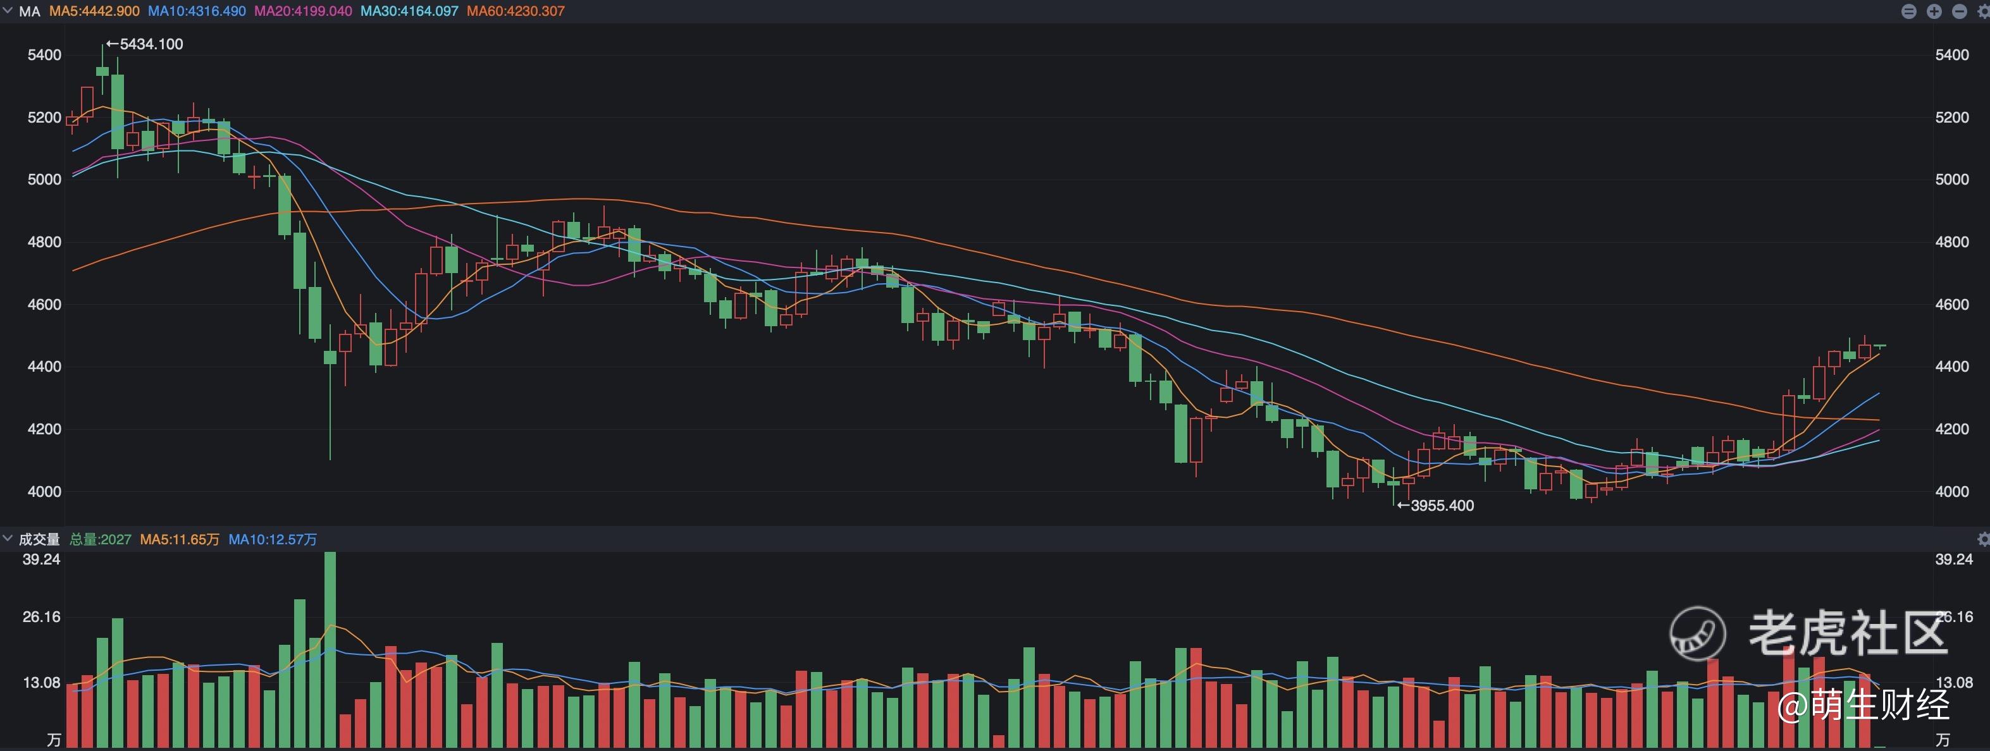This screenshot has height=751, width=1990.
Task: Click the 成交量 indicator name label
Action: coord(39,539)
